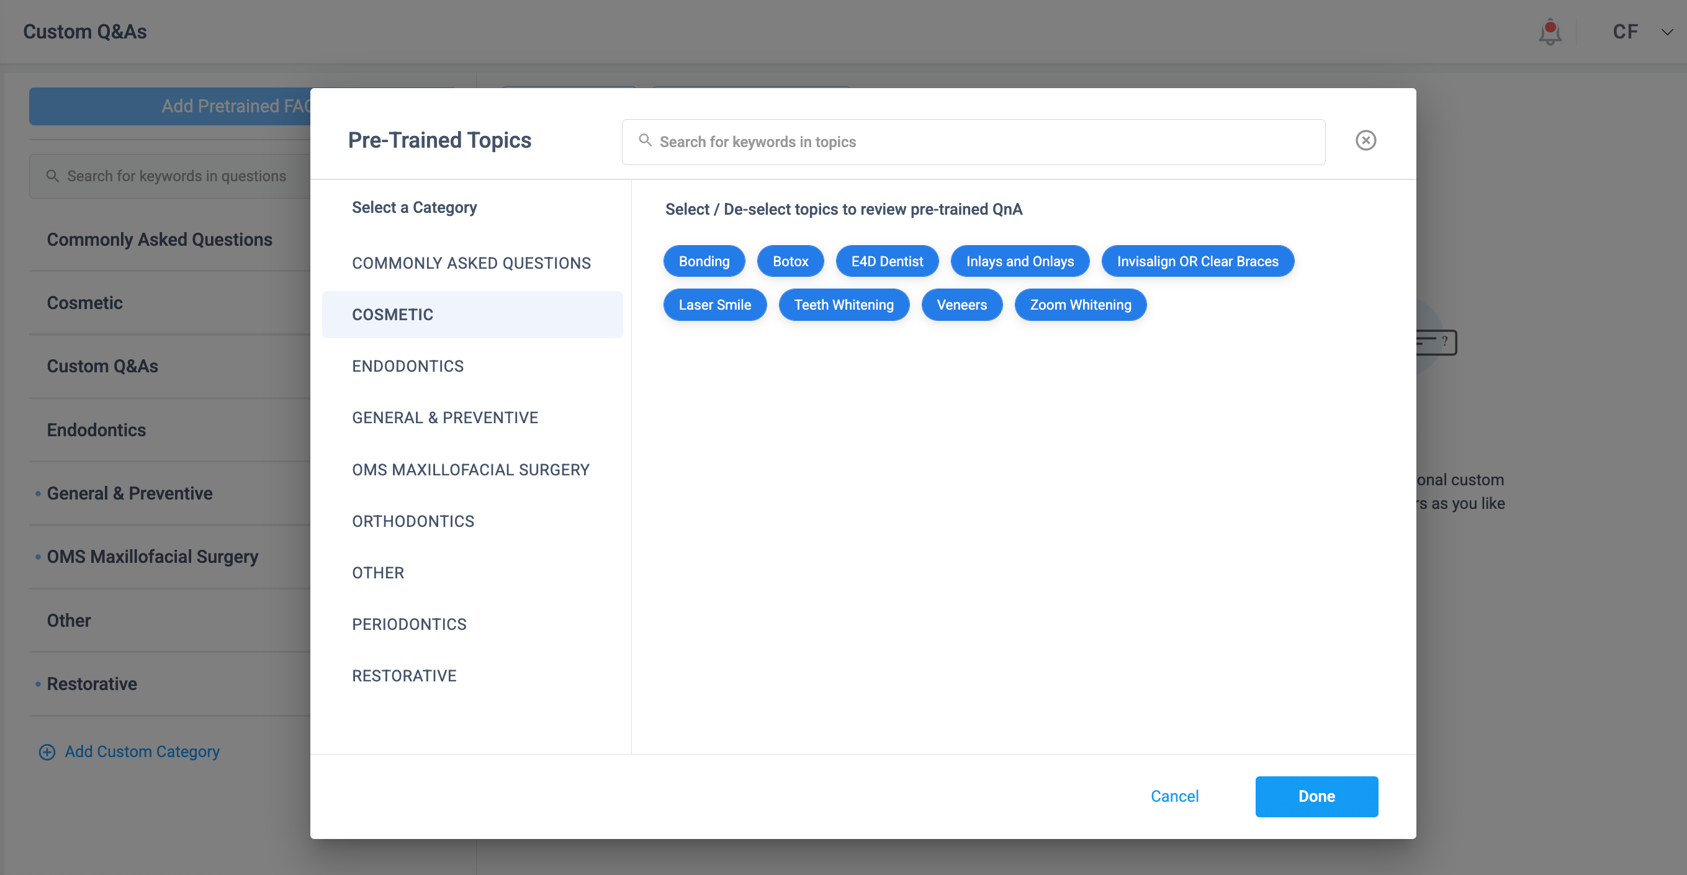Image resolution: width=1687 pixels, height=875 pixels.
Task: Select COMMONLY ASKED QUESTIONS category
Action: (x=471, y=263)
